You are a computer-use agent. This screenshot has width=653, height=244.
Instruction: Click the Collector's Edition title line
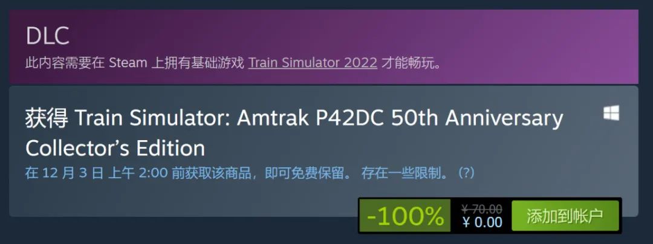click(115, 148)
